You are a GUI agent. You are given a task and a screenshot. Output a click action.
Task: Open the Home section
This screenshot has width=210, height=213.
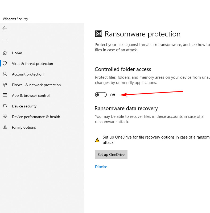coord(17,53)
